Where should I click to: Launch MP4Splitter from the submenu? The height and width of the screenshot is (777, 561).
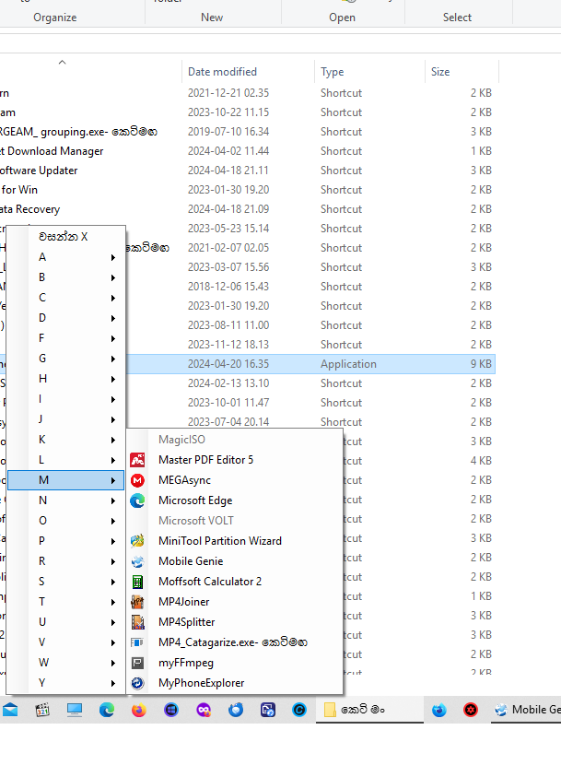pos(234,622)
